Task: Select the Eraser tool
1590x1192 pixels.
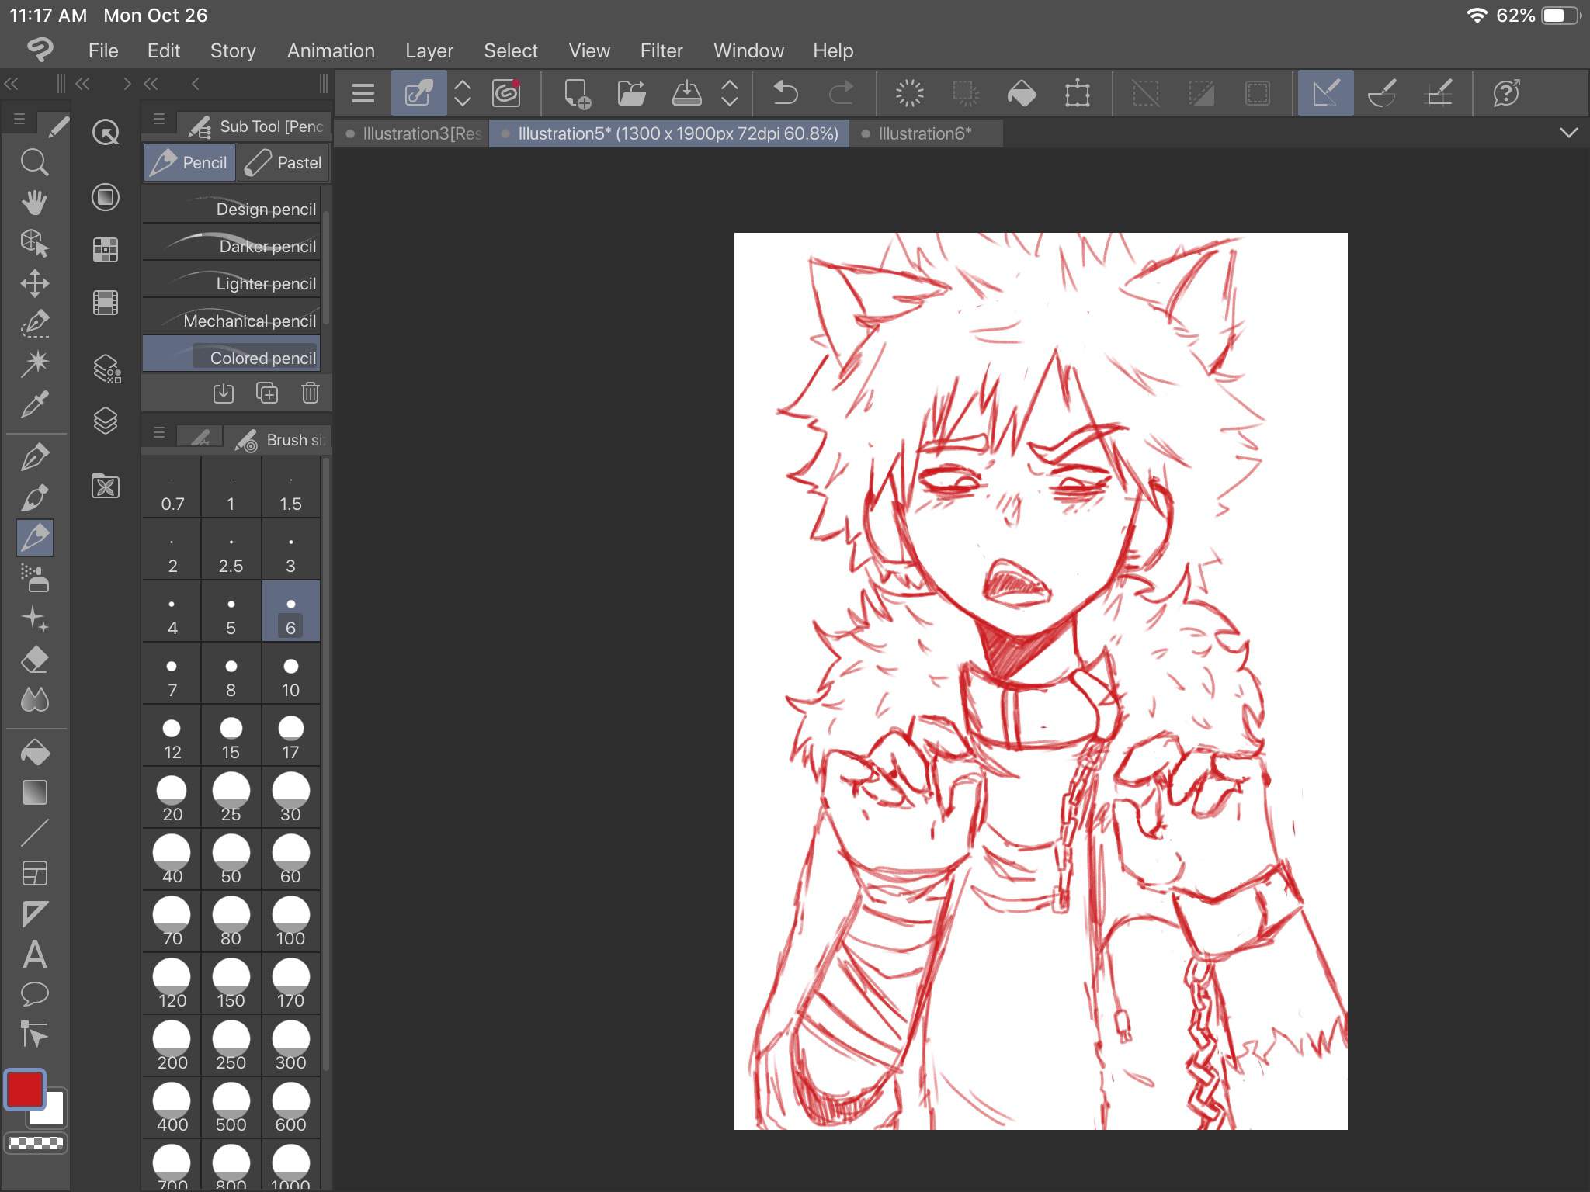Action: (34, 660)
